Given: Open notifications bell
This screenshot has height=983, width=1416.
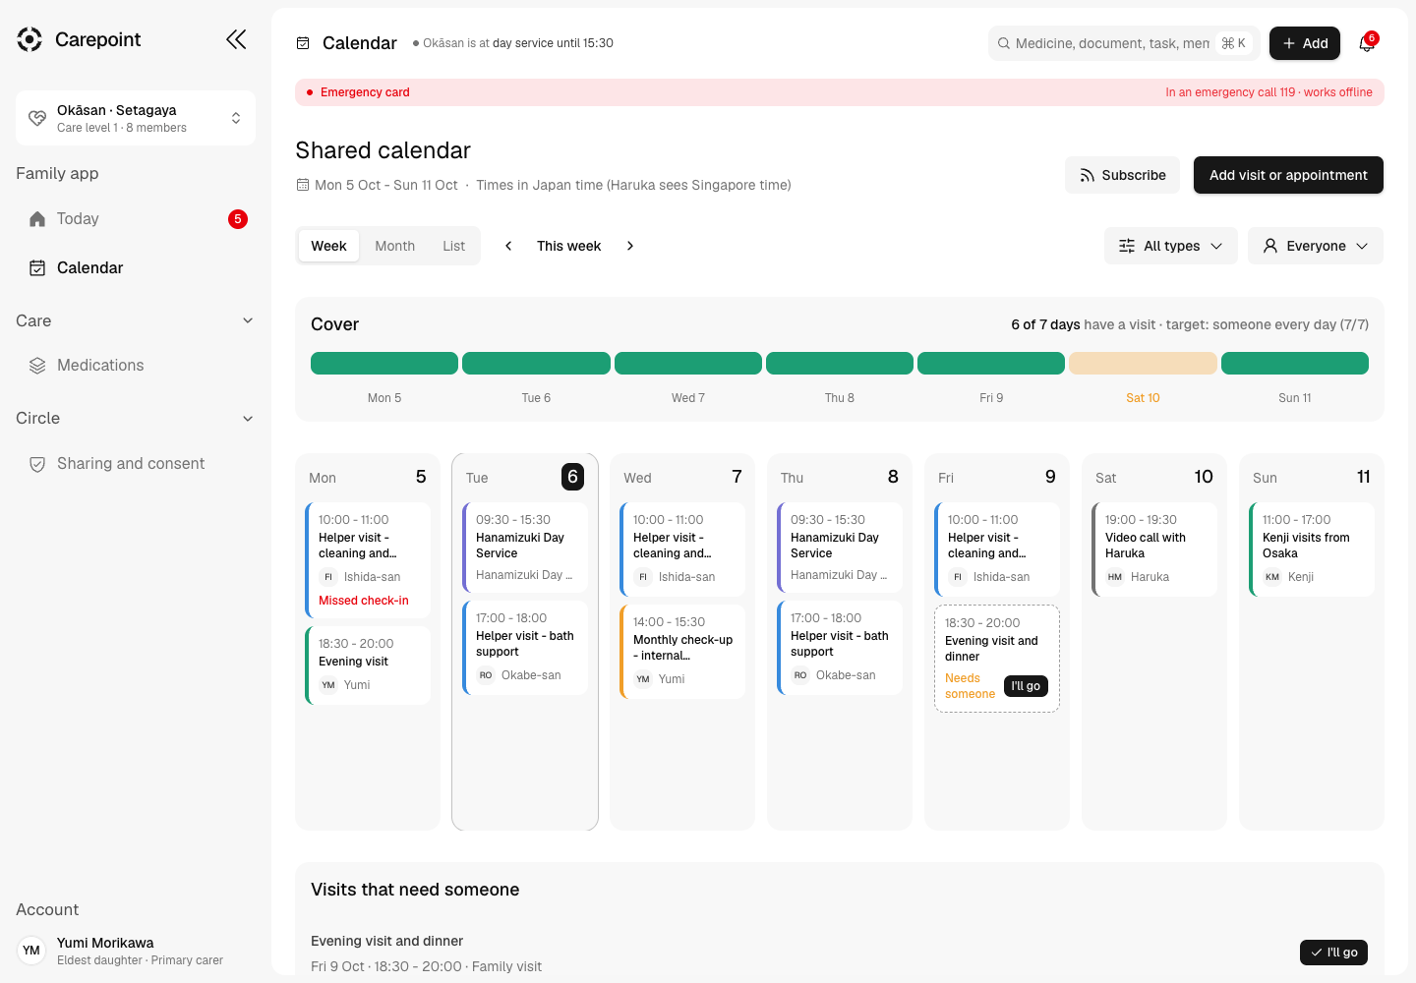Looking at the screenshot, I should (1367, 43).
